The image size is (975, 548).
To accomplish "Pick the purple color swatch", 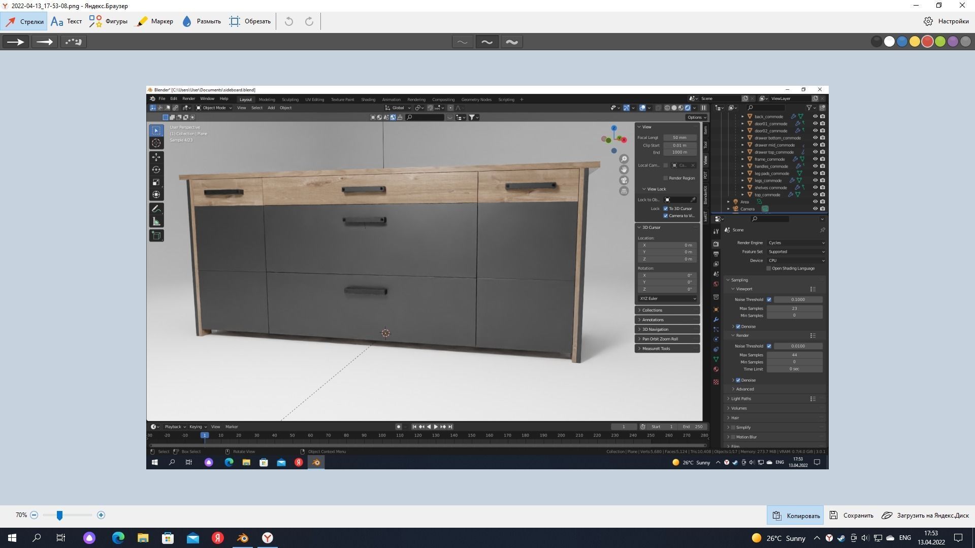I will 953,42.
